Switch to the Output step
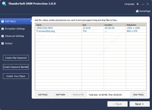 tap(9, 43)
